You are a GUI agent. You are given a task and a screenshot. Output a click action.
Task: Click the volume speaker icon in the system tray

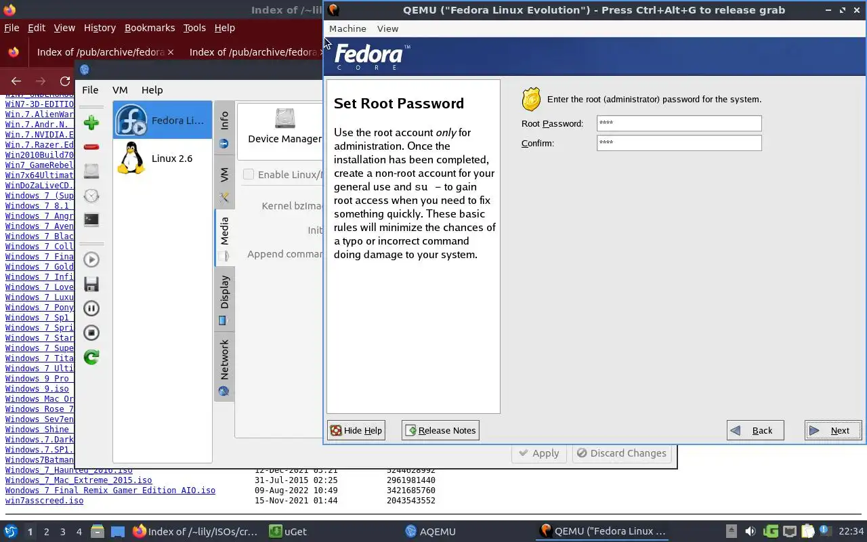pyautogui.click(x=750, y=531)
